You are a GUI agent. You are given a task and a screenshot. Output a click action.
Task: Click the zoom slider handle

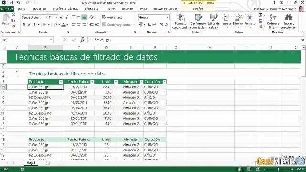coord(278,169)
